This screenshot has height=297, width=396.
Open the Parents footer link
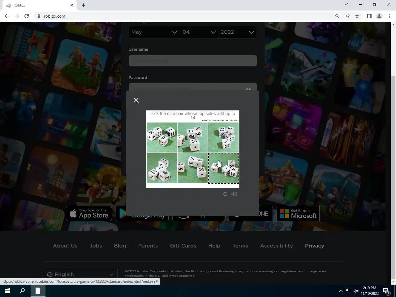pos(148,246)
